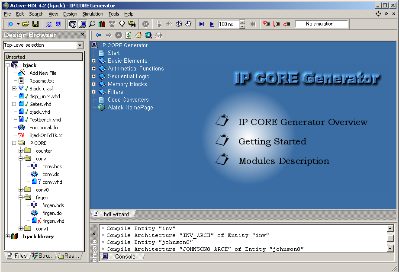Click the stacked-pages compile all icon

179,24
